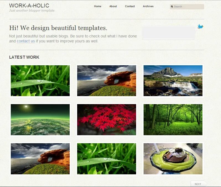Click the NEXT button

(x=198, y=184)
